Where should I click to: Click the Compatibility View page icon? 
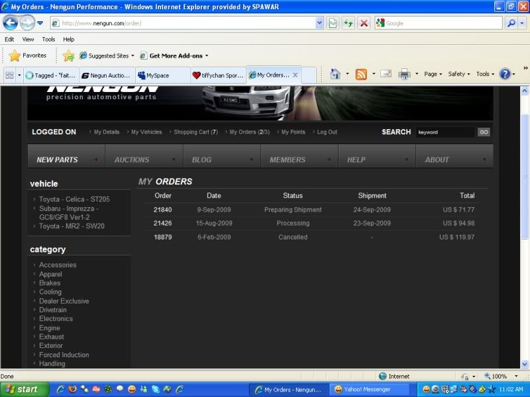333,23
